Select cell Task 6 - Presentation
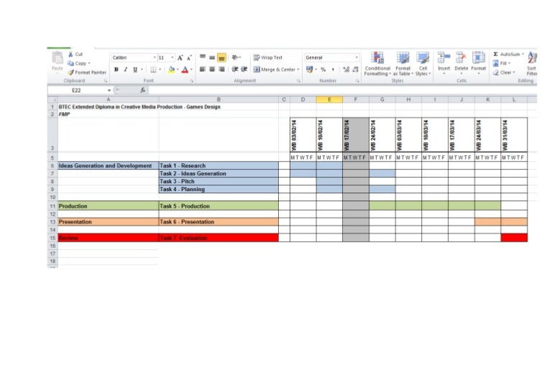The image size is (552, 391). (218, 222)
